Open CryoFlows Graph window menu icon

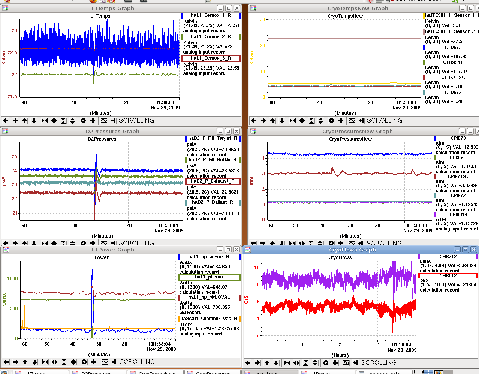click(248, 250)
